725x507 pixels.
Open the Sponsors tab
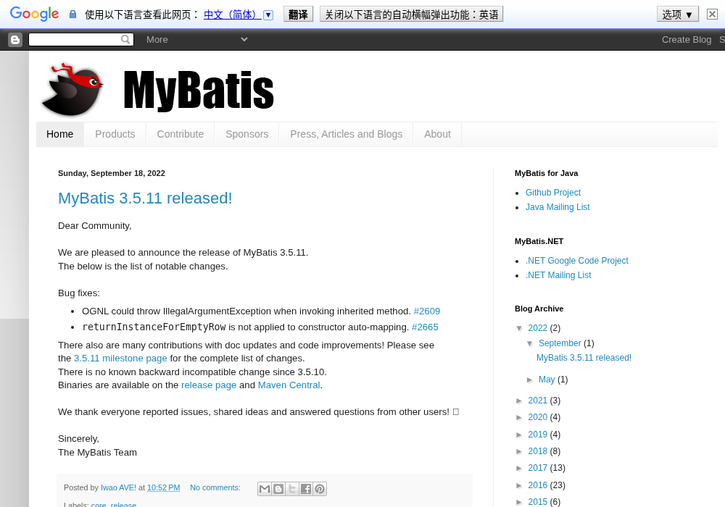point(247,135)
